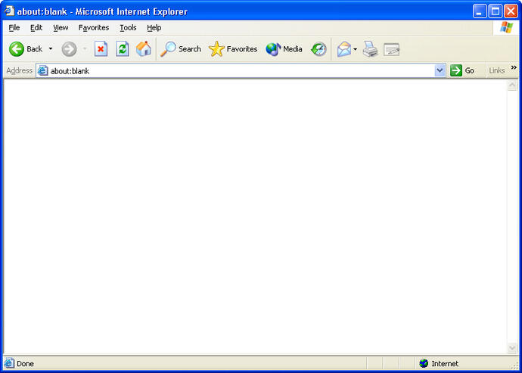Click the Go button

[x=462, y=70]
